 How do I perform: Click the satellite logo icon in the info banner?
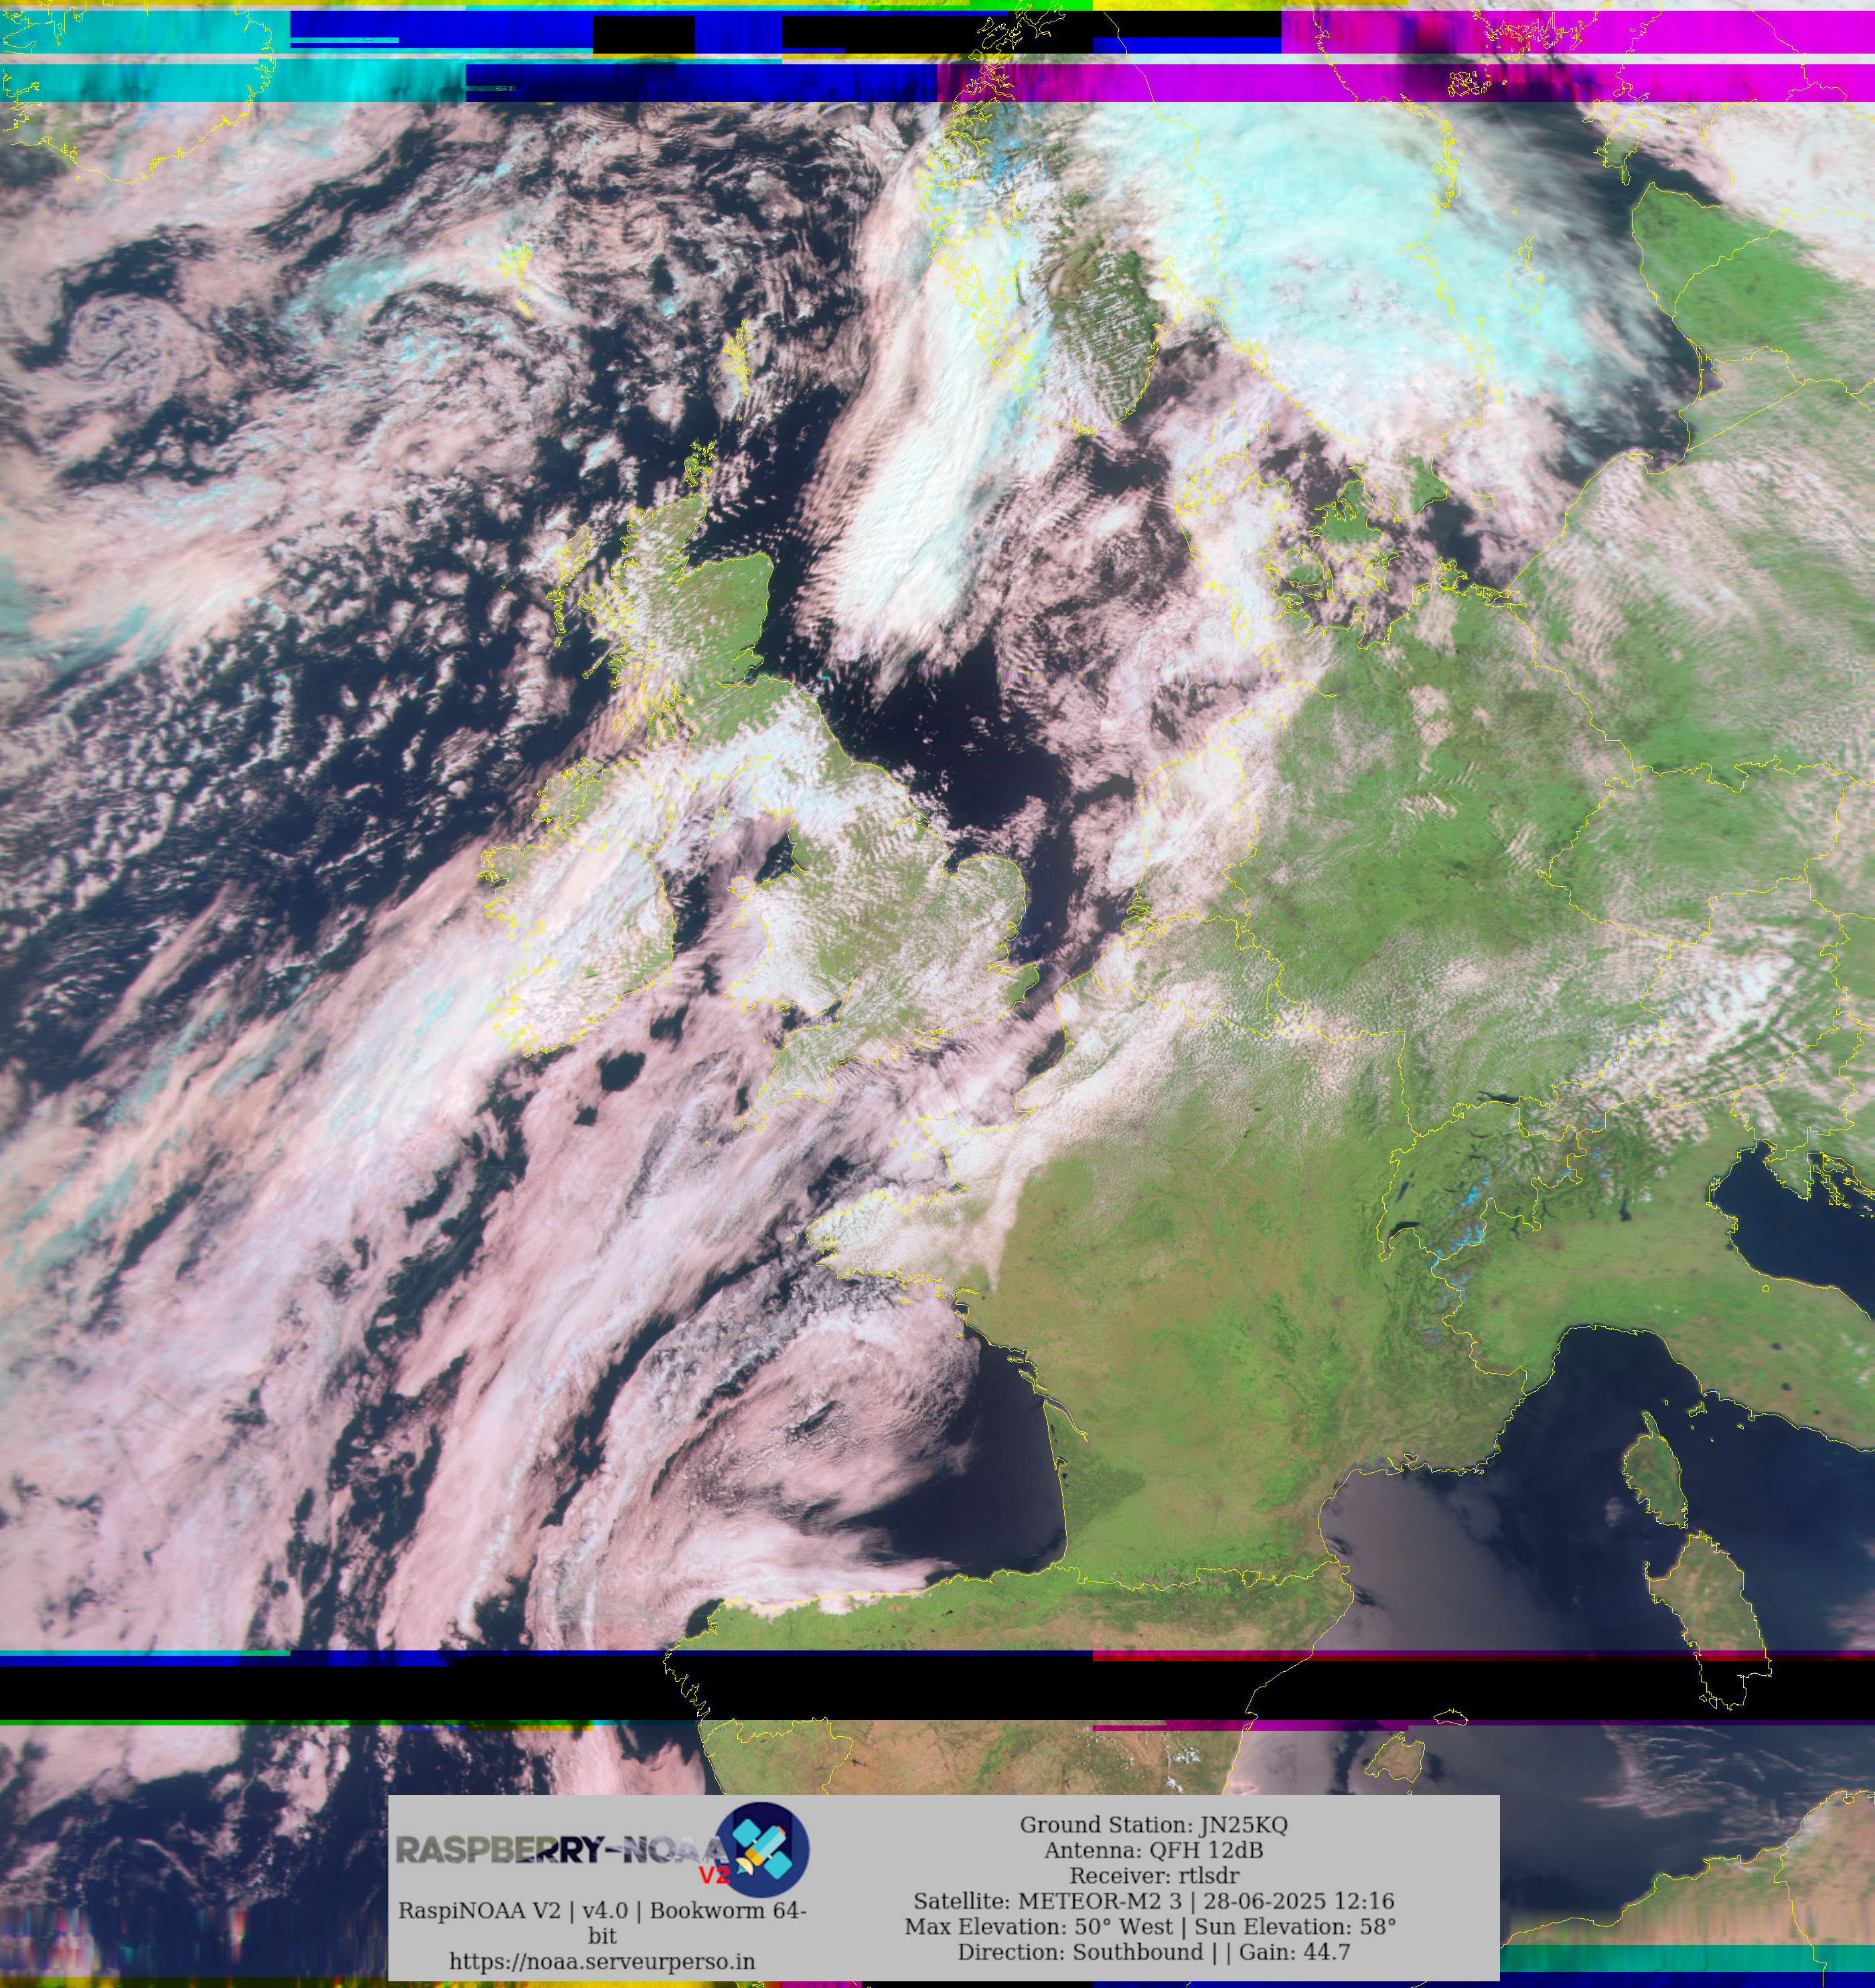point(762,1850)
